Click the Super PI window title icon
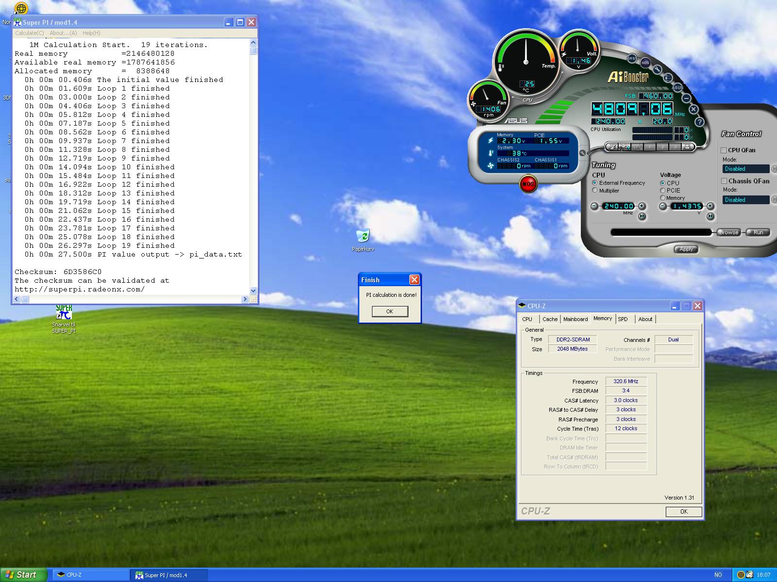The width and height of the screenshot is (777, 582). click(17, 22)
